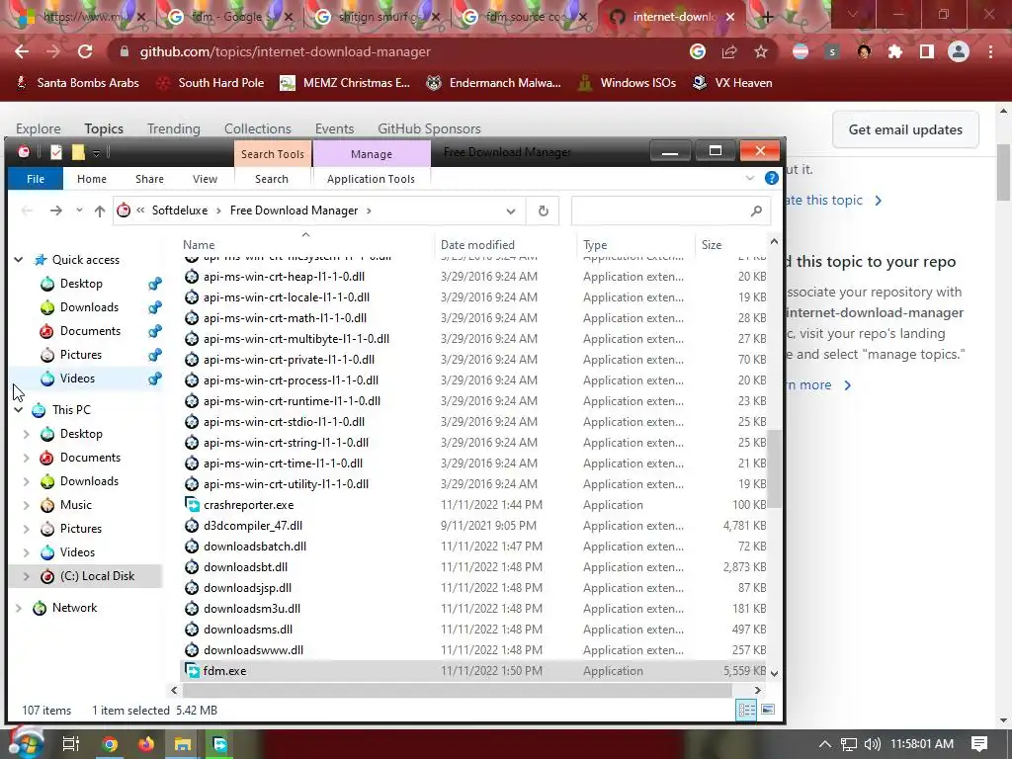Viewport: 1012px width, 759px height.
Task: Open the Chrome share page icon
Action: pyautogui.click(x=729, y=51)
